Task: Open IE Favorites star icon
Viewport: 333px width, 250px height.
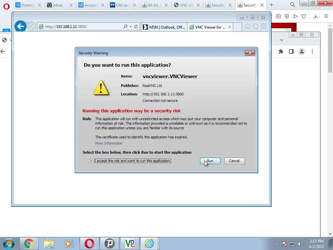Action: point(256,26)
